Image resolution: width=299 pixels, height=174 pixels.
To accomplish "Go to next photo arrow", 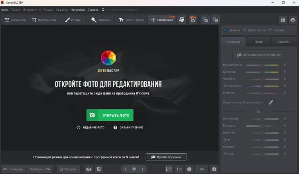I will (142, 169).
